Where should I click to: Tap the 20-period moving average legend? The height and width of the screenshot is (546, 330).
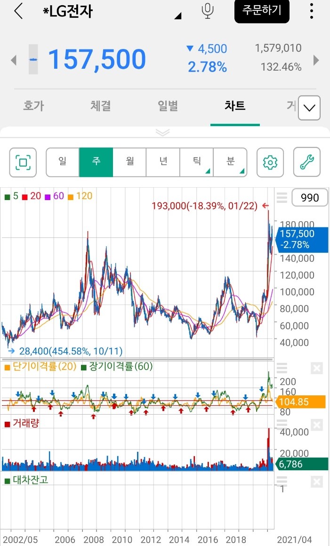click(32, 196)
